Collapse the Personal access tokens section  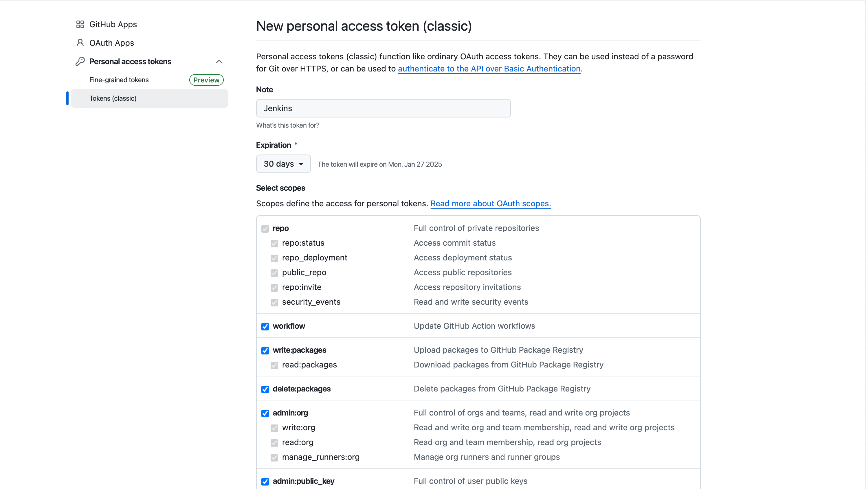click(219, 62)
